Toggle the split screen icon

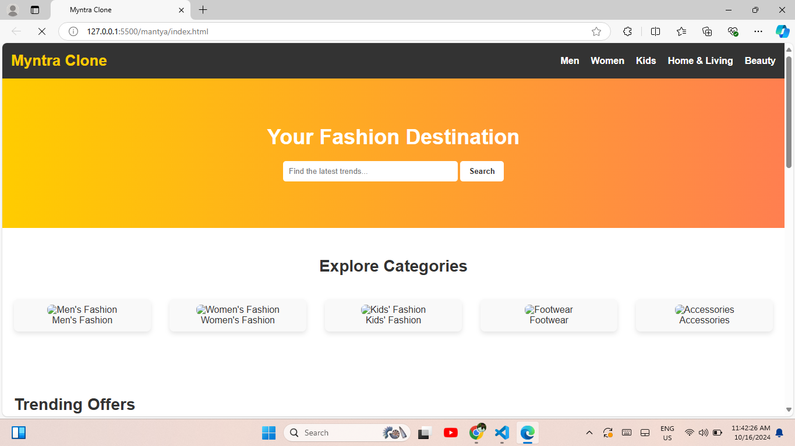pos(655,31)
